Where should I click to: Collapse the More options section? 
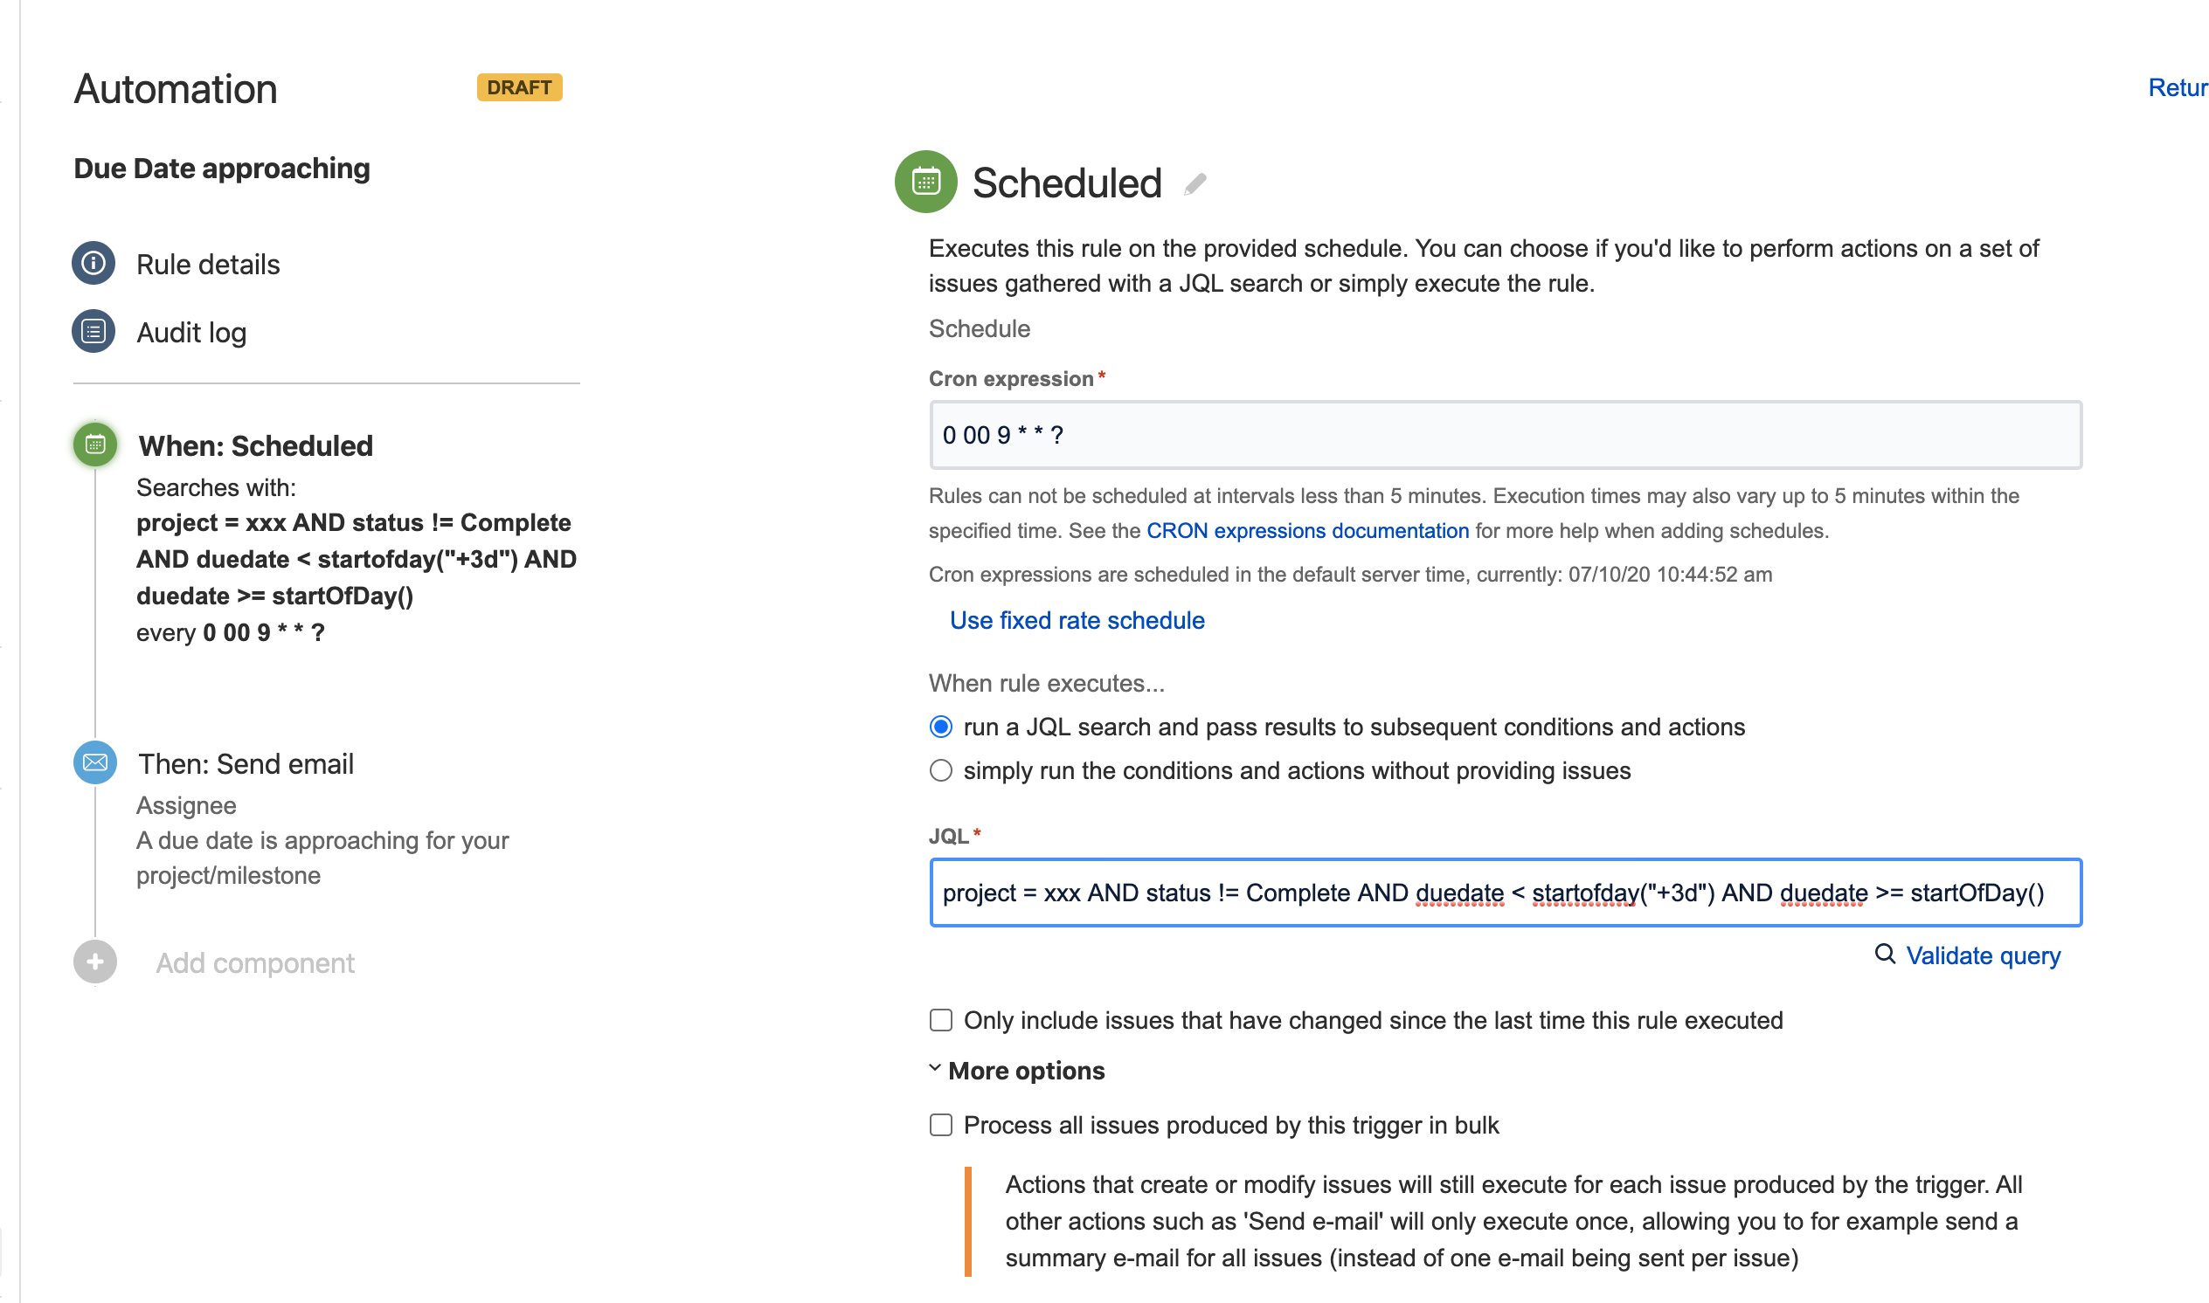(1017, 1072)
